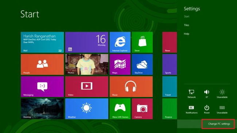Open the People tile
This screenshot has height=133, width=237.
click(42, 64)
